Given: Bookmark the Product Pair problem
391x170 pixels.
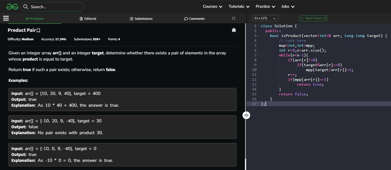Looking at the screenshot, I should [38, 30].
